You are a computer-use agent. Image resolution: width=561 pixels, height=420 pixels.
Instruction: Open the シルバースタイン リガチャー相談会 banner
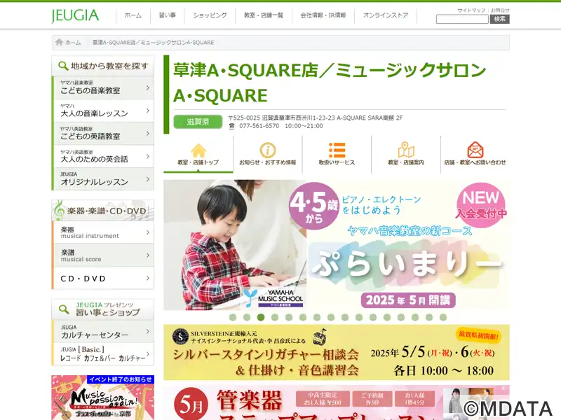[x=337, y=353]
